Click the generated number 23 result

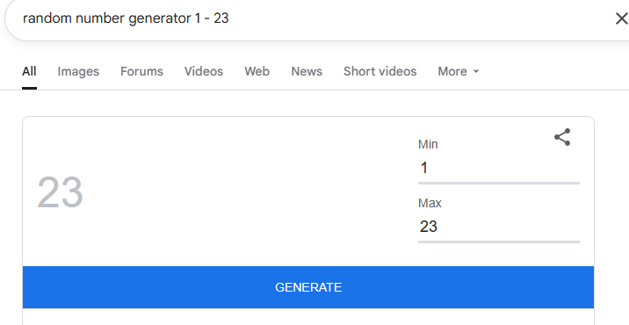pos(60,192)
